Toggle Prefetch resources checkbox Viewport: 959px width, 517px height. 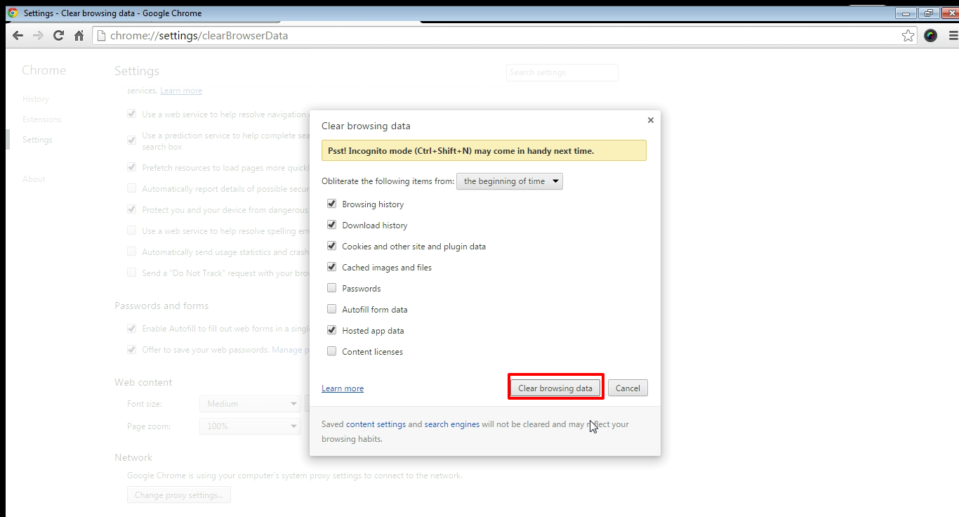click(x=131, y=167)
